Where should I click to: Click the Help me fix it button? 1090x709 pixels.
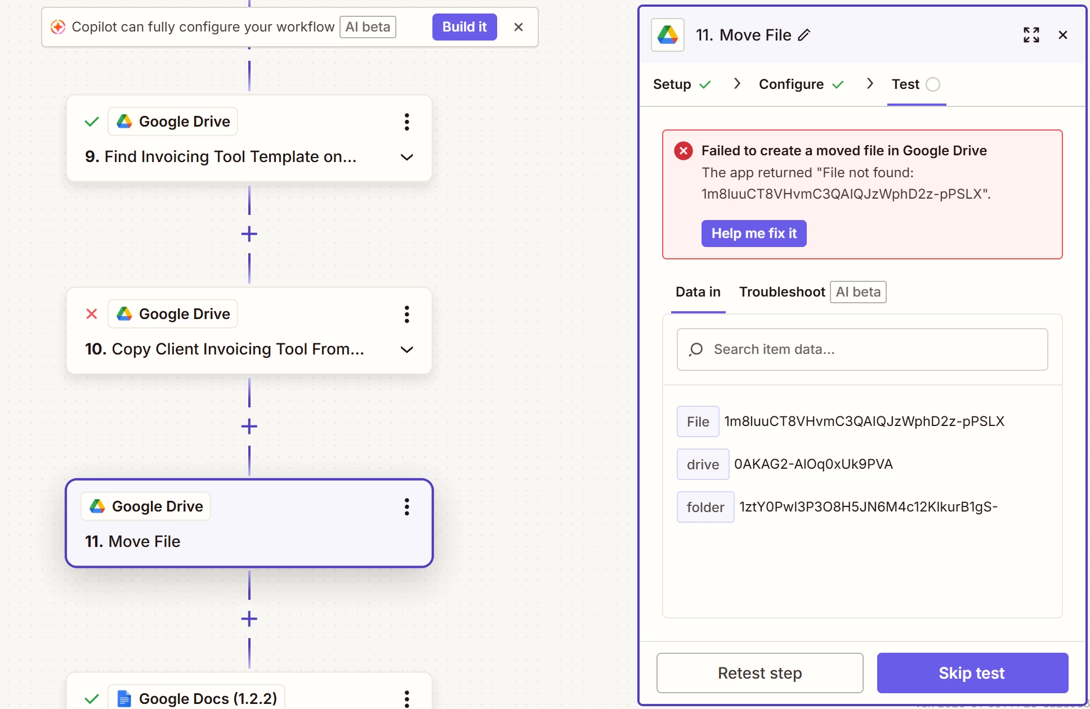point(753,234)
